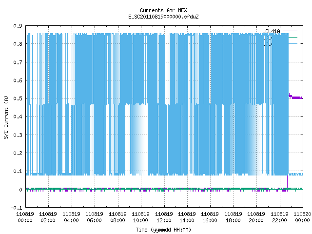312x234 pixels.
Task: Click the '110819 22:00' time tick label
Action: pos(279,217)
